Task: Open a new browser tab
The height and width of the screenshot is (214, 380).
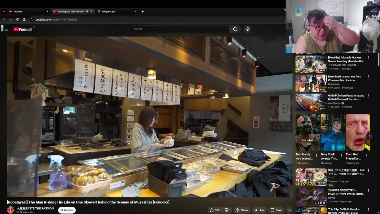Action: (142, 12)
